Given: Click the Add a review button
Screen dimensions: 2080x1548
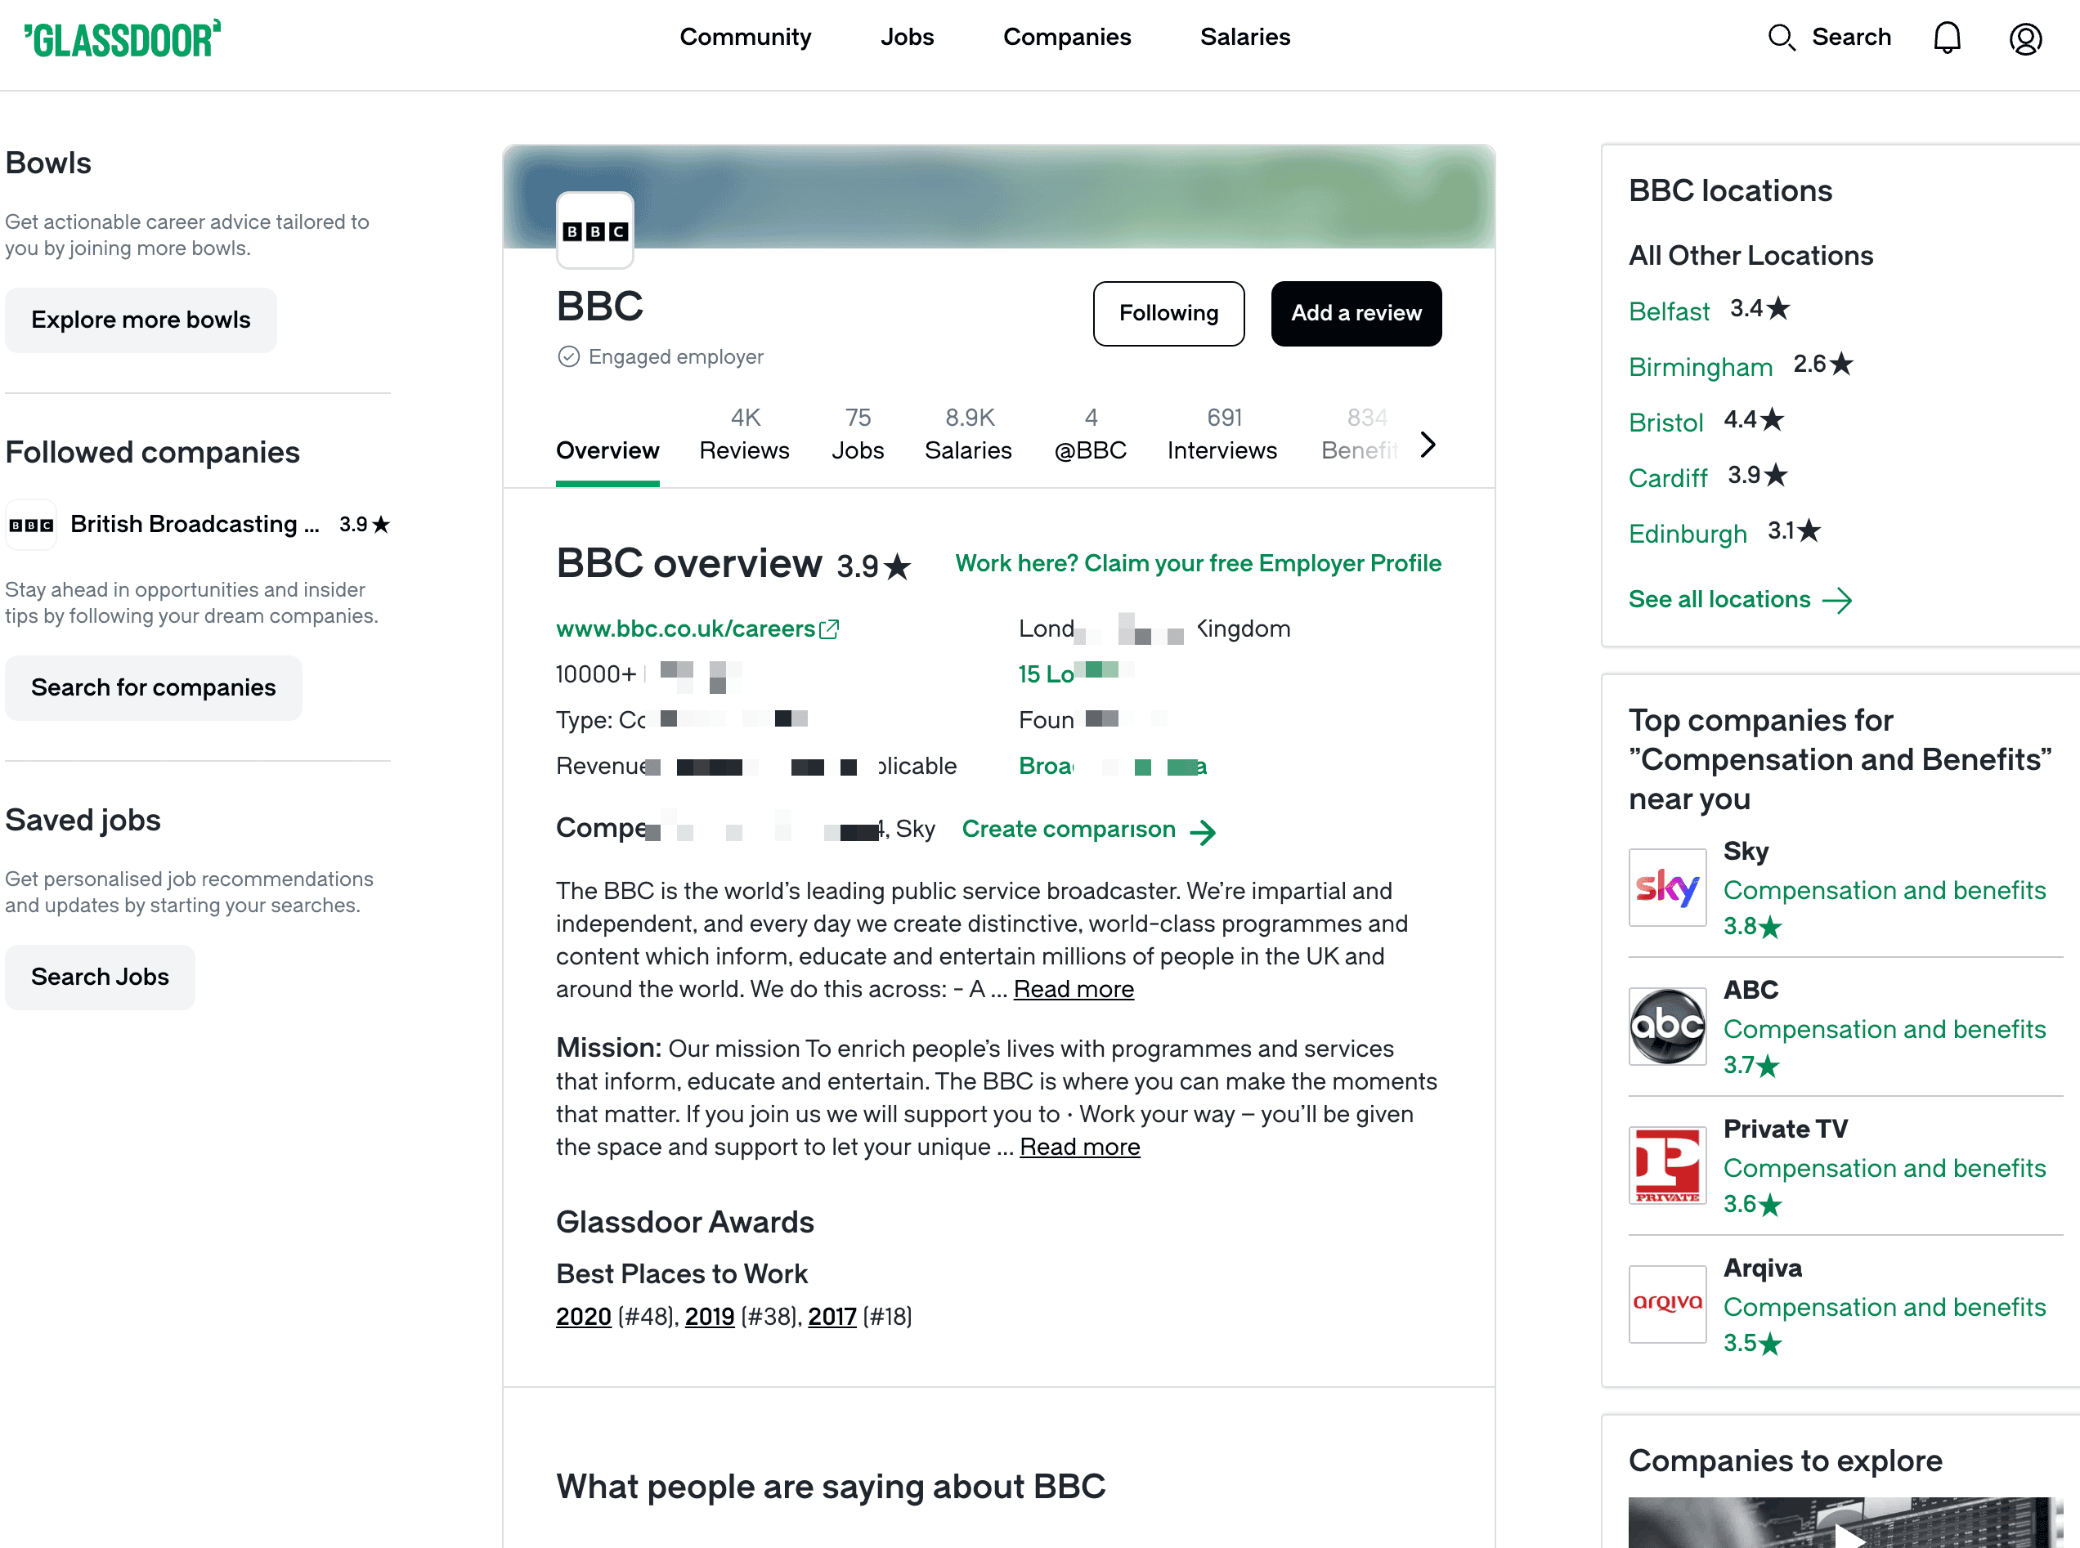Looking at the screenshot, I should 1356,313.
